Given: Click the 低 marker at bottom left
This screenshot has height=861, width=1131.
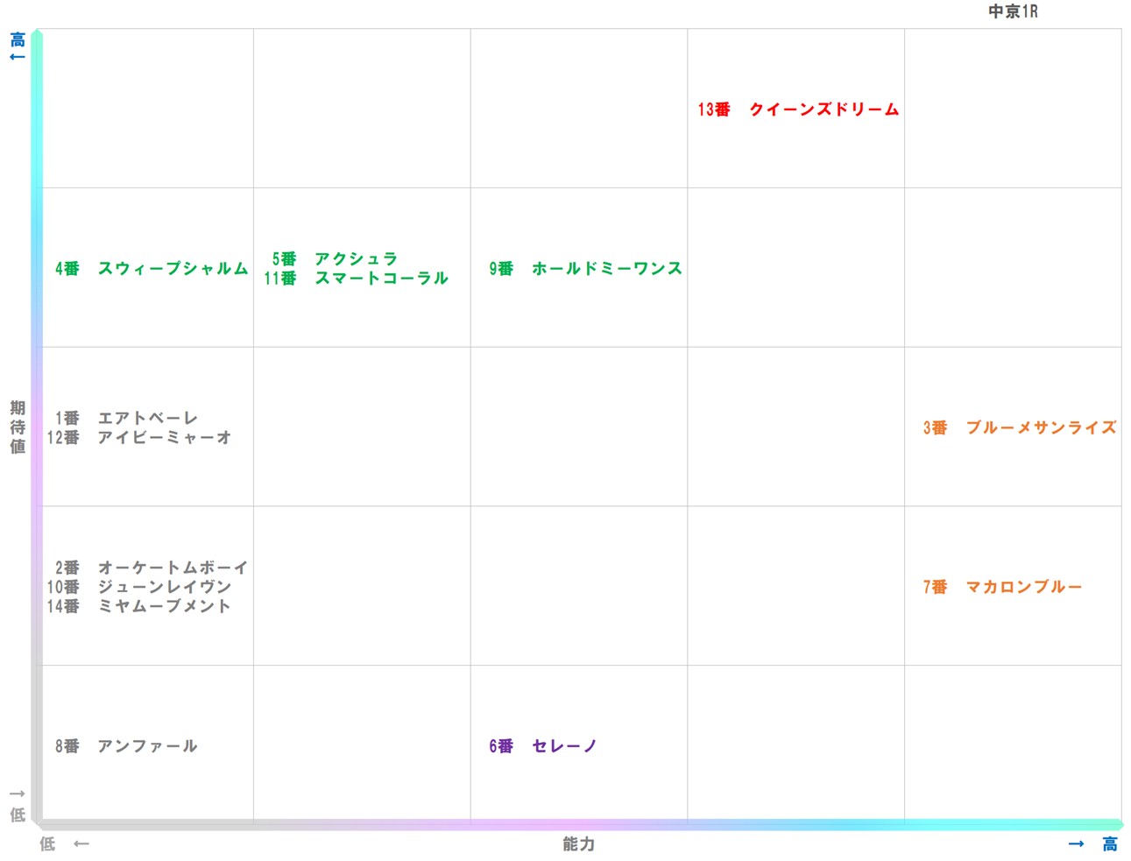Looking at the screenshot, I should click(16, 813).
